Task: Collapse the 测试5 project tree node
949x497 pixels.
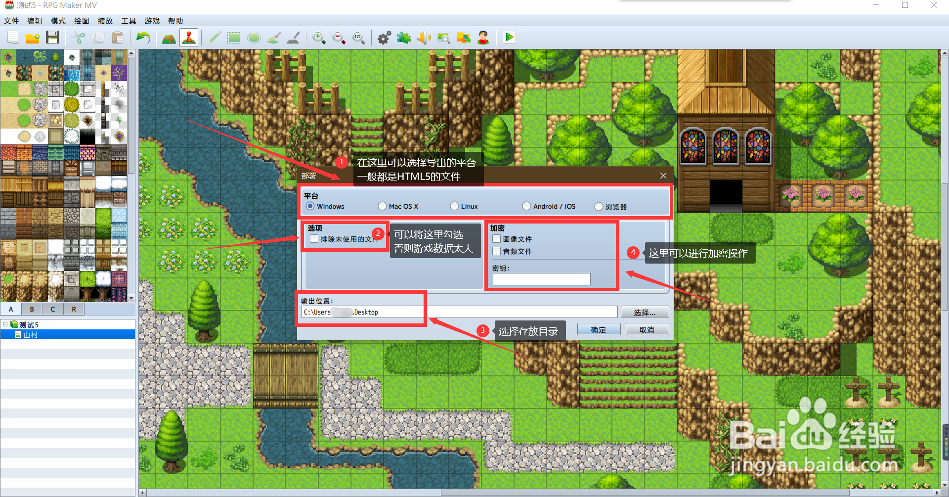Action: [5, 324]
